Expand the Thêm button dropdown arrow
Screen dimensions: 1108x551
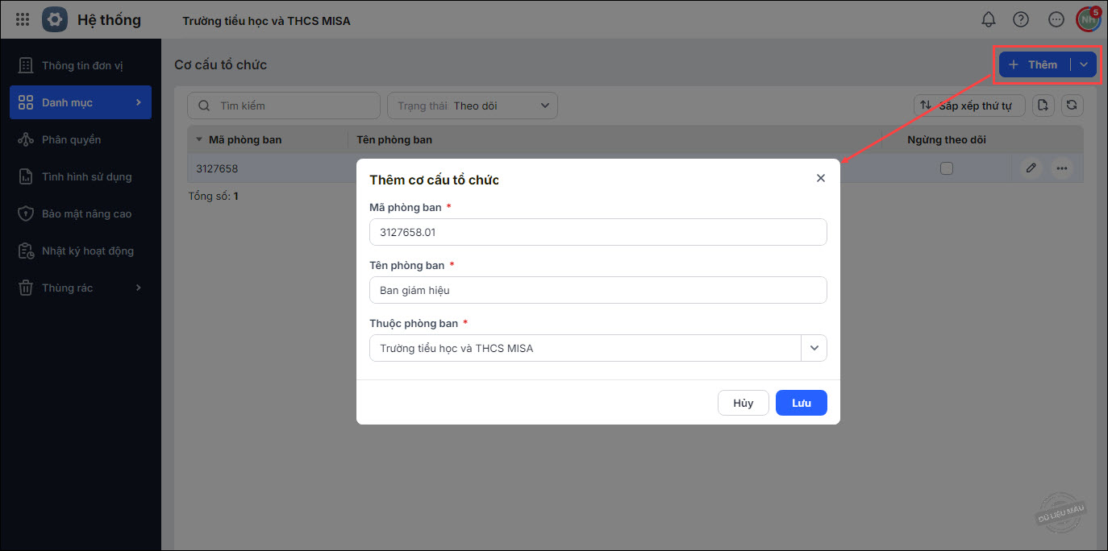point(1084,64)
